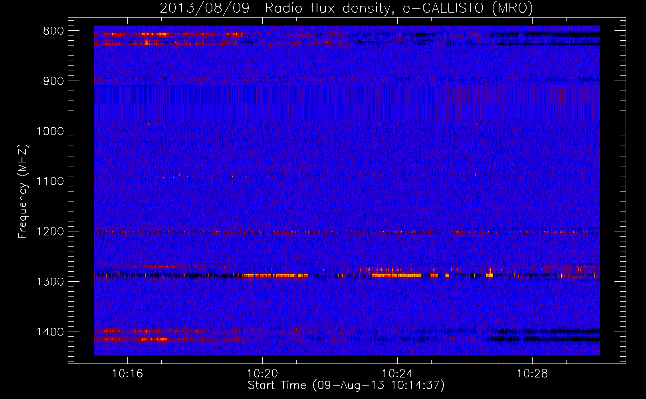Image resolution: width=646 pixels, height=399 pixels.
Task: Click the plot title '2013/08/09 Radio flux density'
Action: click(x=346, y=8)
